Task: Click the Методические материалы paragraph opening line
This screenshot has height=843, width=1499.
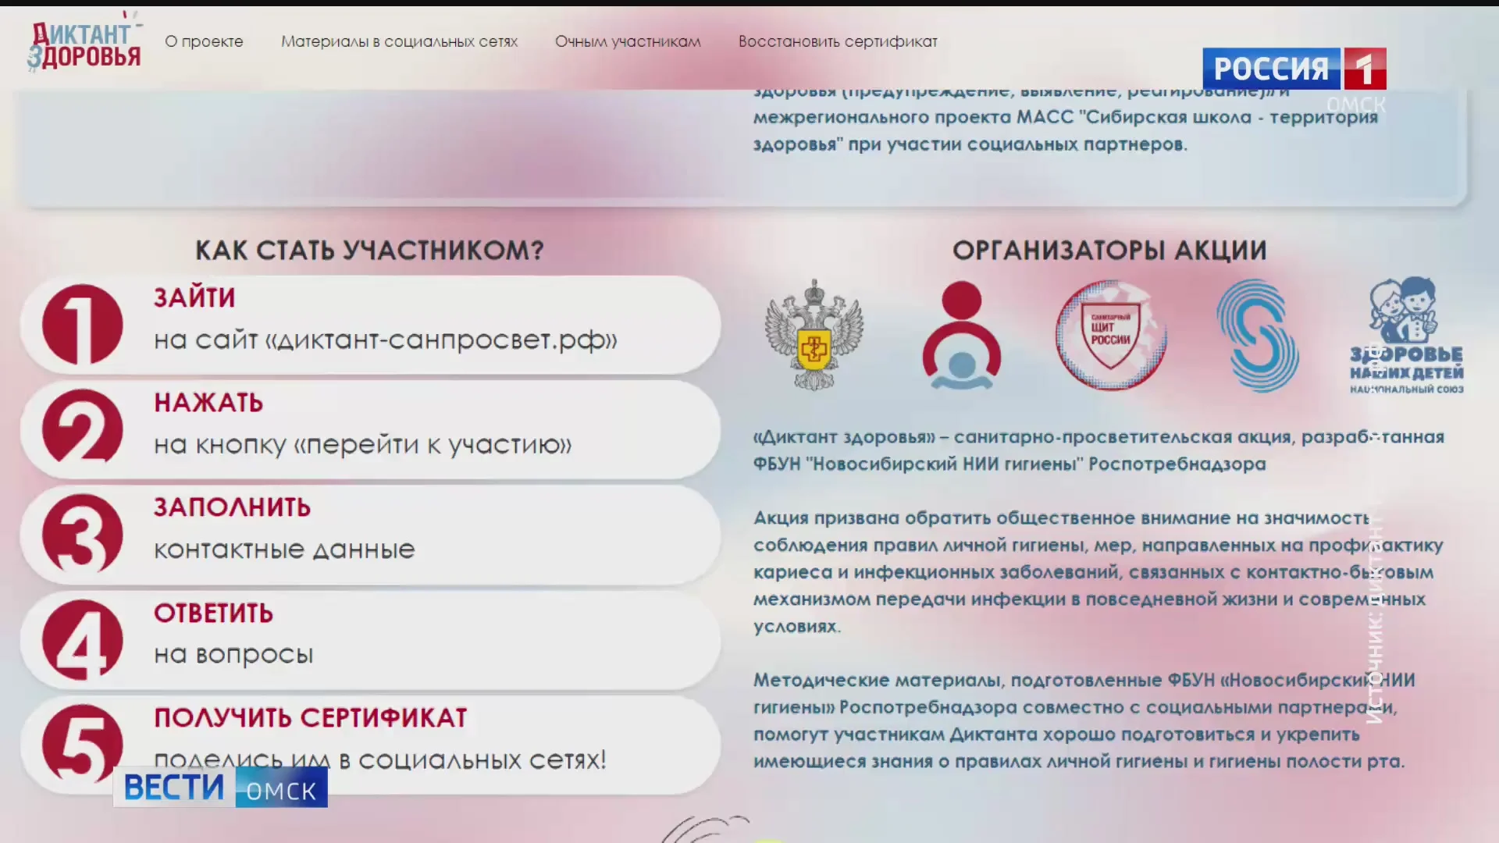Action: [x=1084, y=680]
